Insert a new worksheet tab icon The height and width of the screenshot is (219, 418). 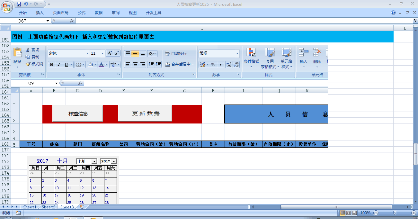point(82,207)
